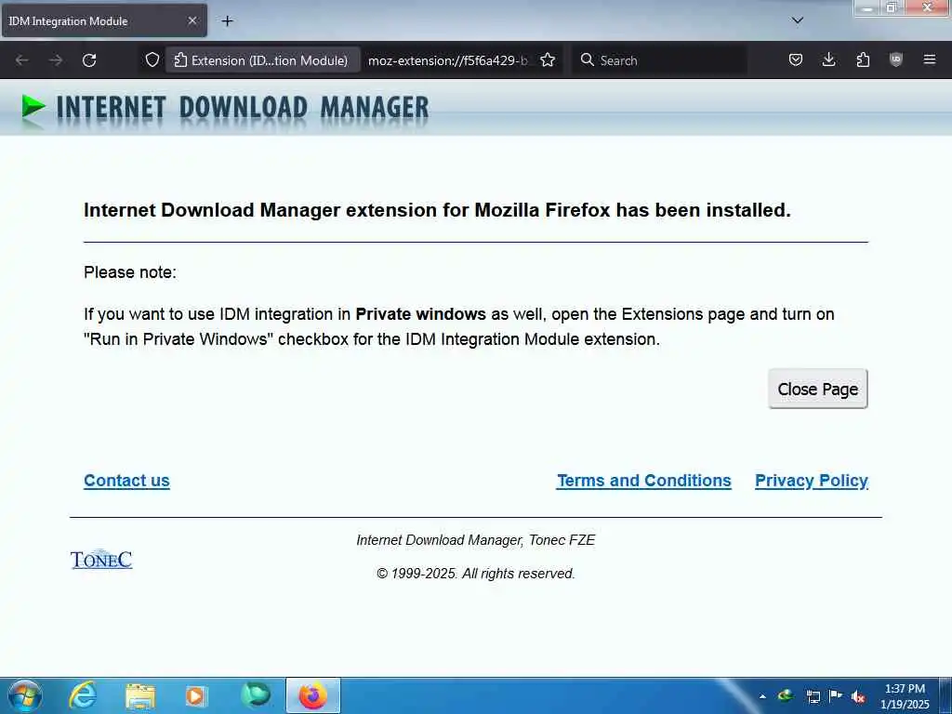Open the tracking protection shield icon

tap(152, 60)
